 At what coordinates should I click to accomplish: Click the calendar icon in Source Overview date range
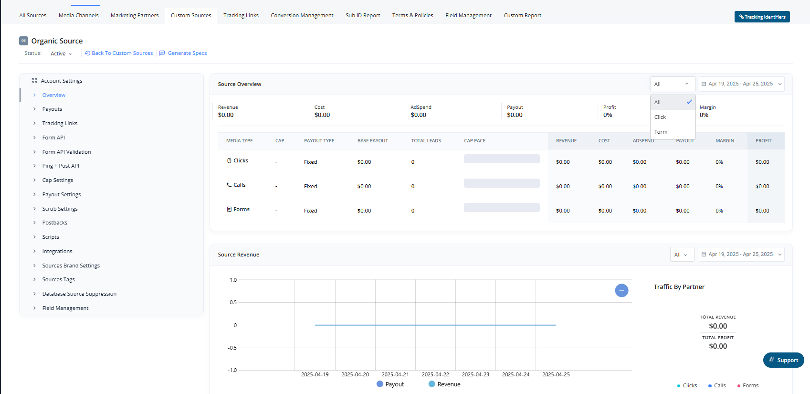[704, 84]
